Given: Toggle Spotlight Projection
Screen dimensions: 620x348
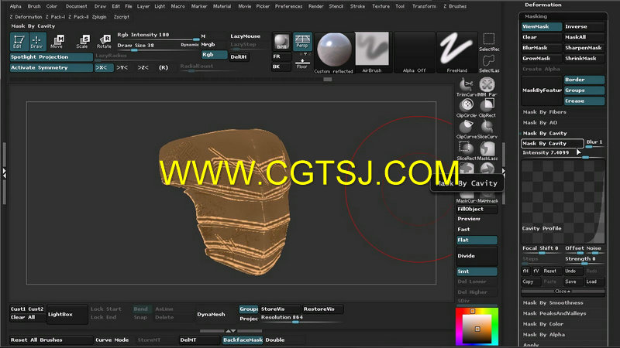Looking at the screenshot, I should point(51,56).
